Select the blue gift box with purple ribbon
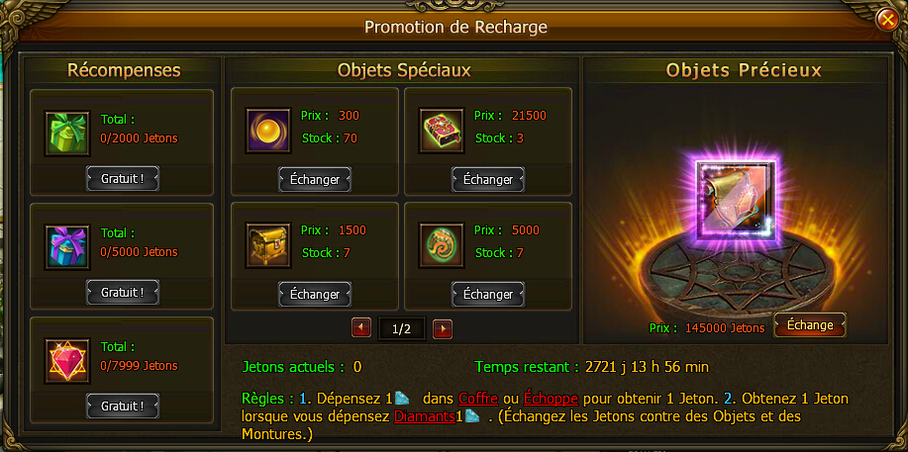This screenshot has height=452, width=908. coord(67,247)
